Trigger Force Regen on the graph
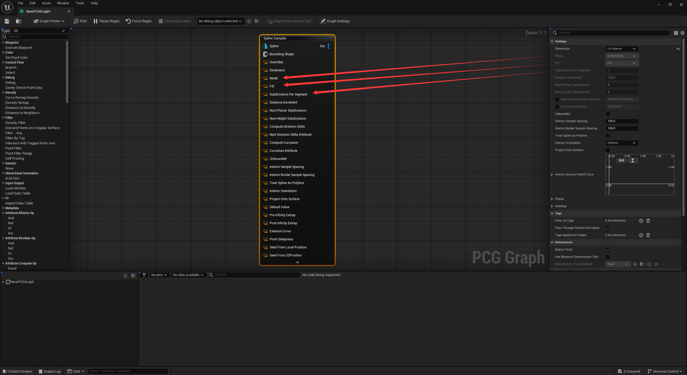Viewport: 687px width, 375px height. pyautogui.click(x=138, y=21)
